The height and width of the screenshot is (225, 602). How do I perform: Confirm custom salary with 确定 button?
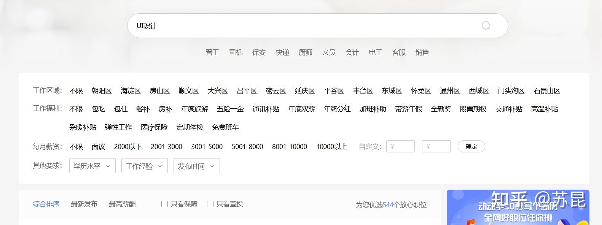click(471, 146)
